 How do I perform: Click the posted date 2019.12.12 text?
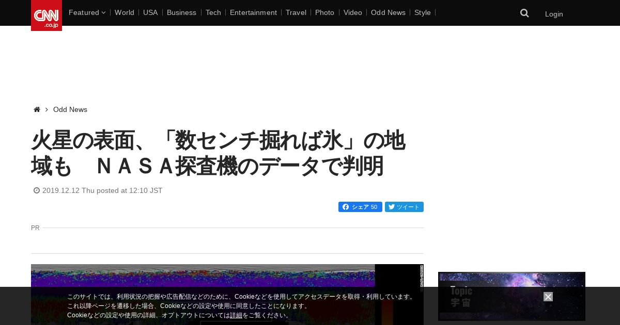click(102, 190)
